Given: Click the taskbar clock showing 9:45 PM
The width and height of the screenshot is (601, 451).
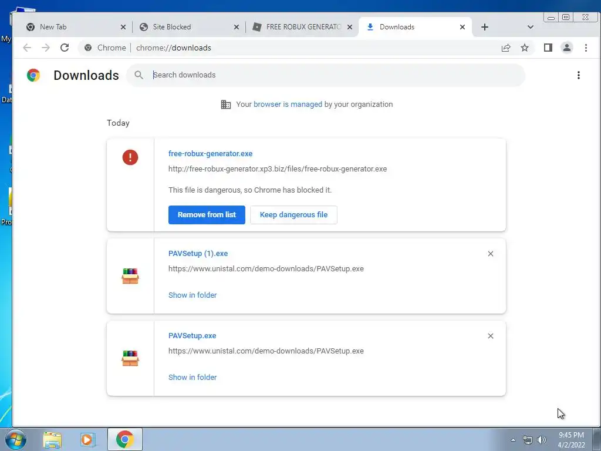Looking at the screenshot, I should (x=571, y=440).
